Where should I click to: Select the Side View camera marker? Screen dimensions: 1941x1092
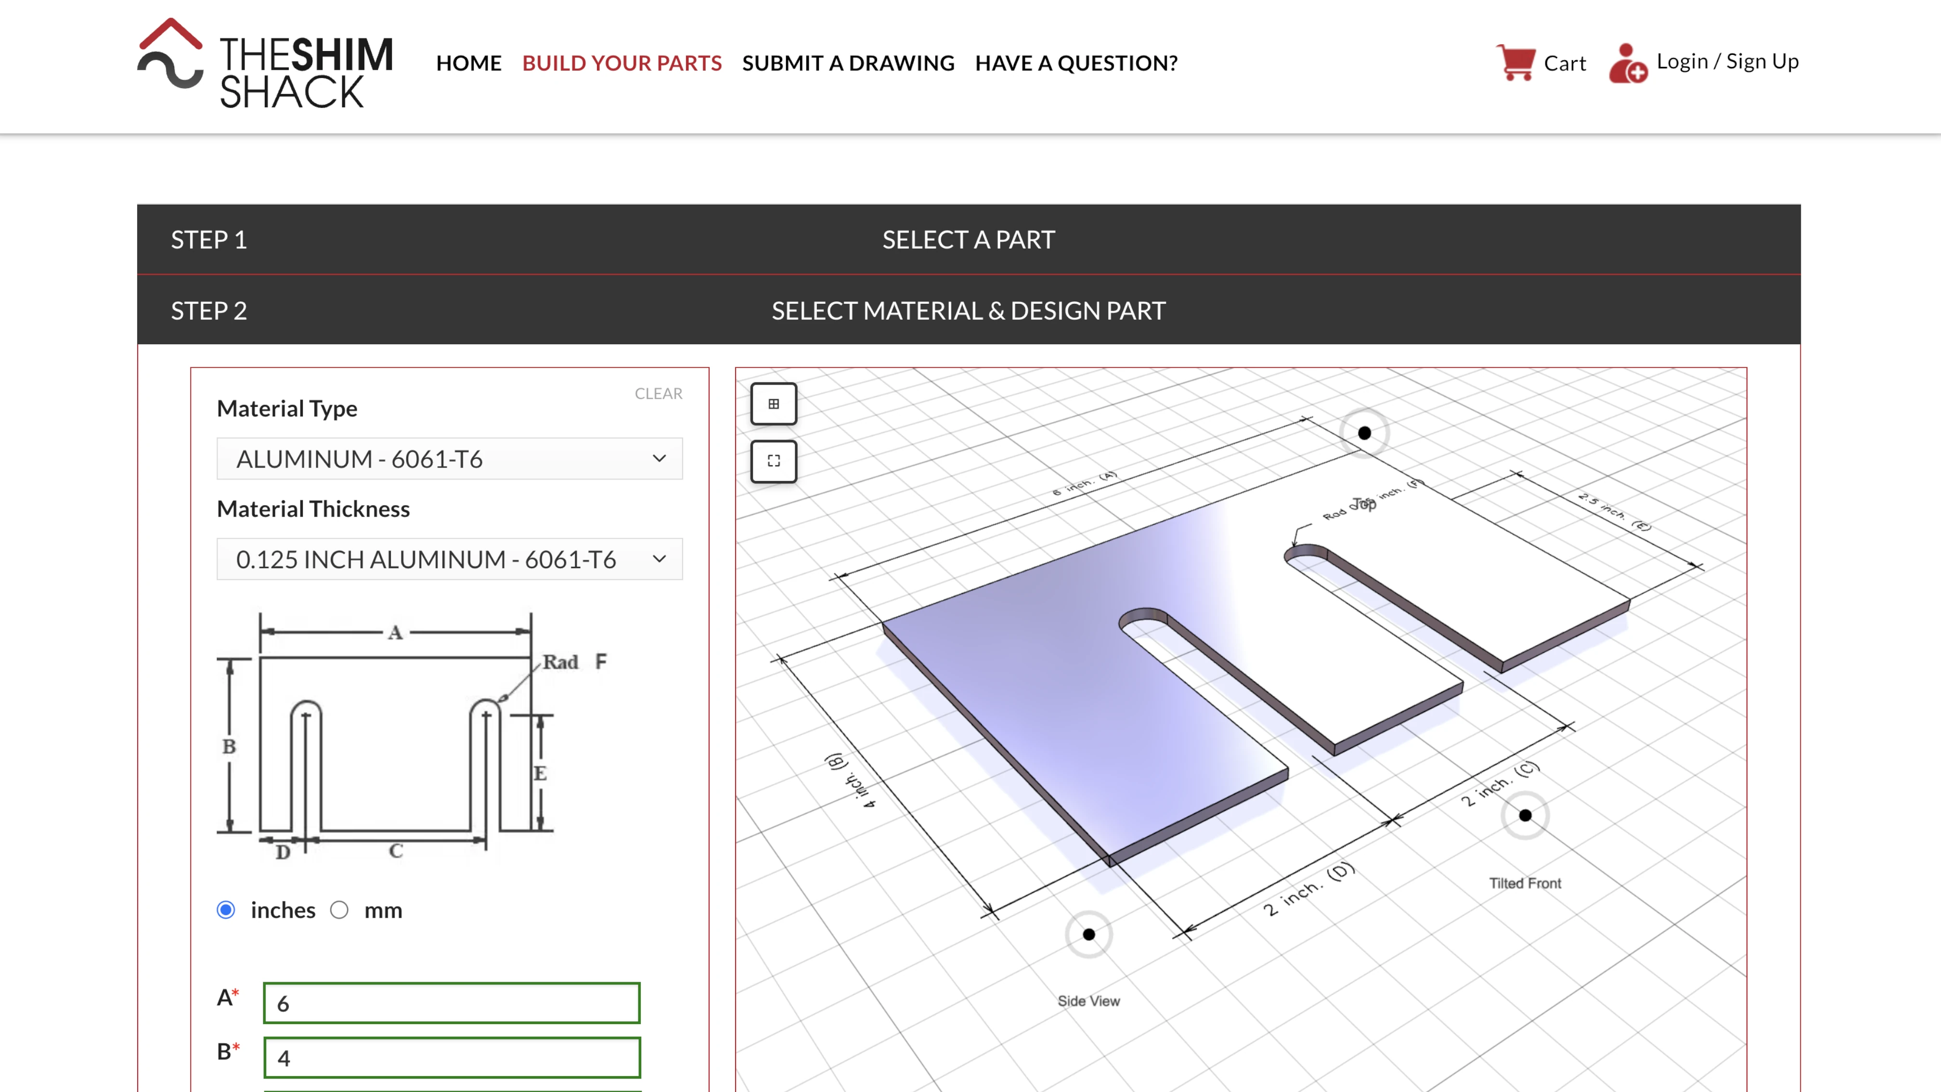(x=1088, y=935)
